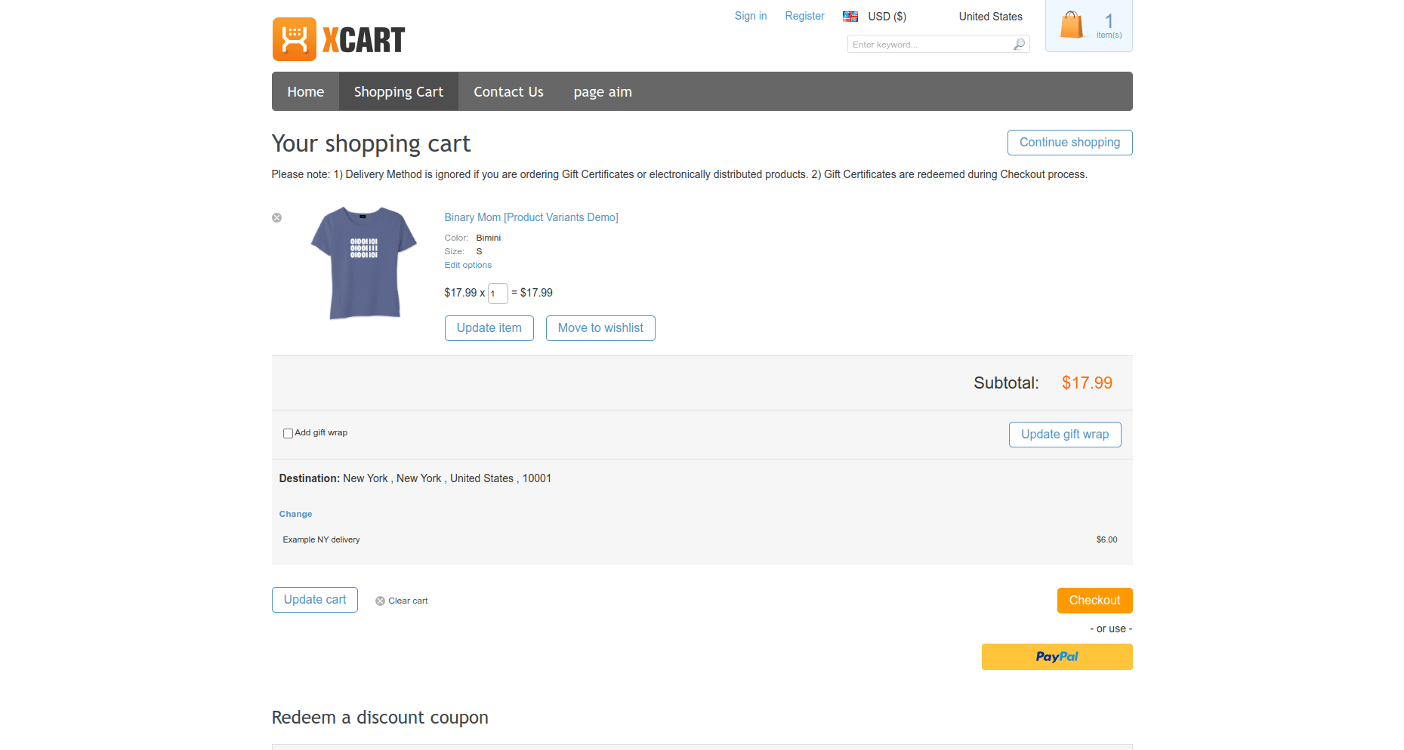The height and width of the screenshot is (750, 1404).
Task: Open the United States country selector
Action: point(990,17)
